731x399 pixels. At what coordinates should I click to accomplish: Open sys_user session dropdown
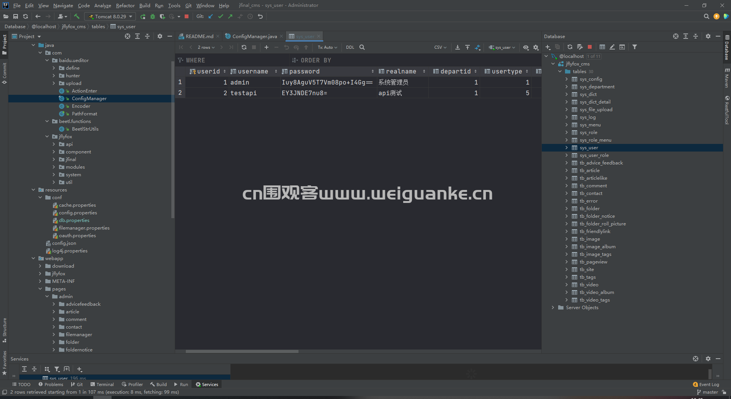click(x=502, y=47)
